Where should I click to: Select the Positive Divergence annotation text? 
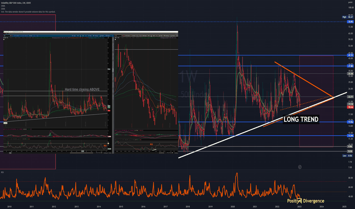click(305, 201)
